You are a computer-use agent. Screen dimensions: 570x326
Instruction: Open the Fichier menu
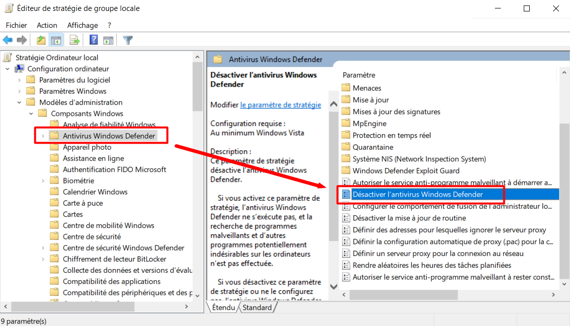click(16, 25)
